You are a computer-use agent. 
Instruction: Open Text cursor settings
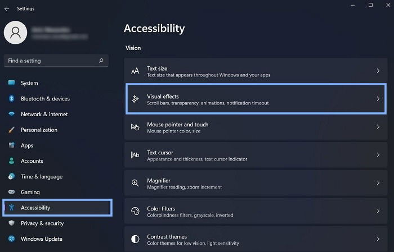tap(256, 155)
